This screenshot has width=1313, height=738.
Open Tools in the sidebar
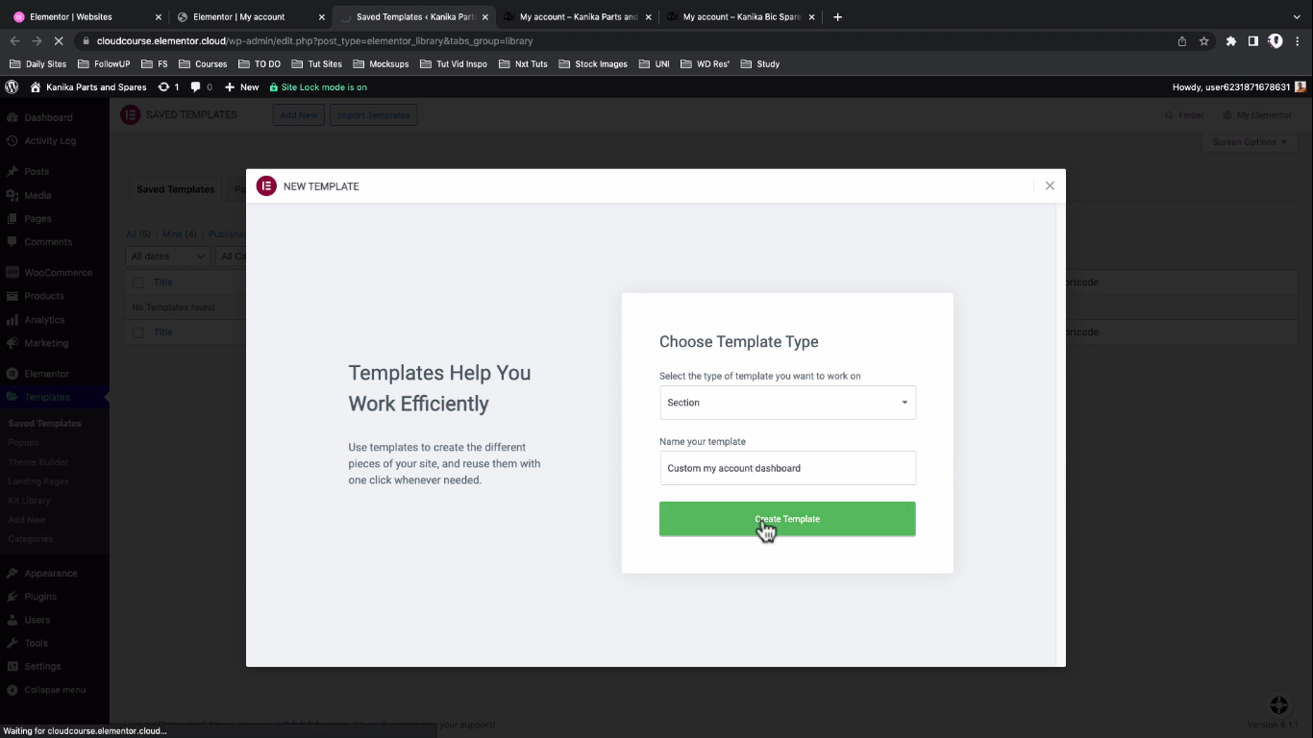(x=36, y=643)
